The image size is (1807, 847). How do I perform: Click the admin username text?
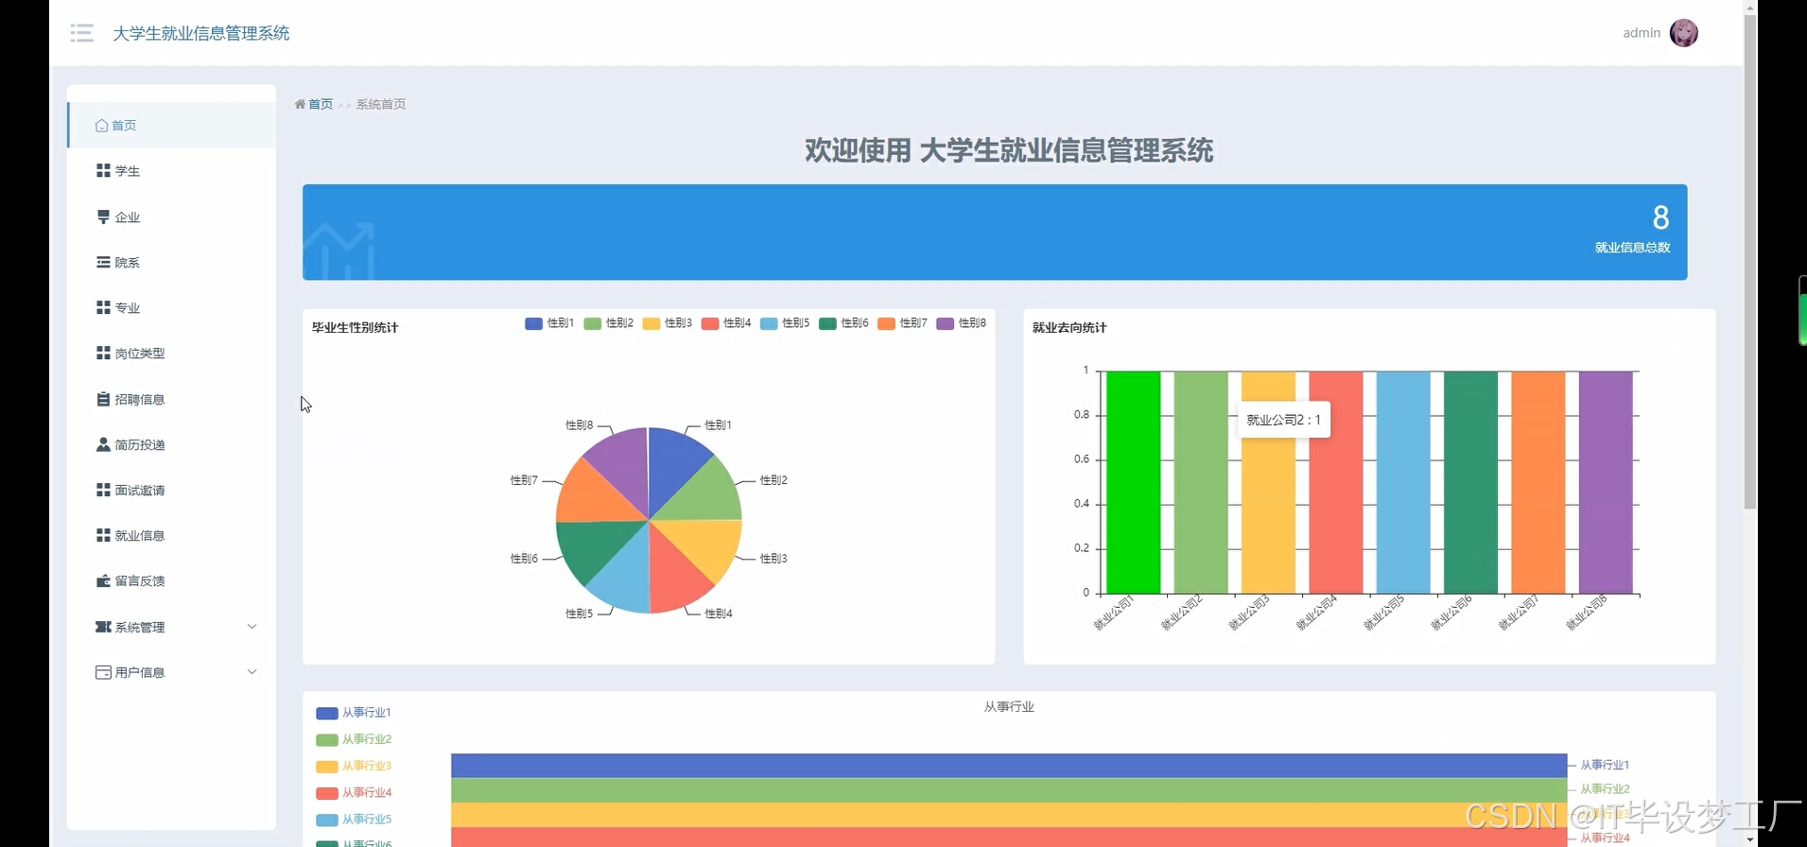point(1642,33)
